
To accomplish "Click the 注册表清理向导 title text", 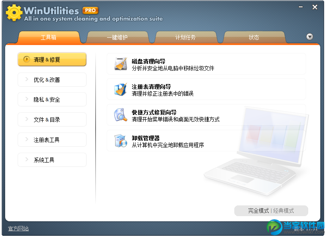I will pos(151,87).
